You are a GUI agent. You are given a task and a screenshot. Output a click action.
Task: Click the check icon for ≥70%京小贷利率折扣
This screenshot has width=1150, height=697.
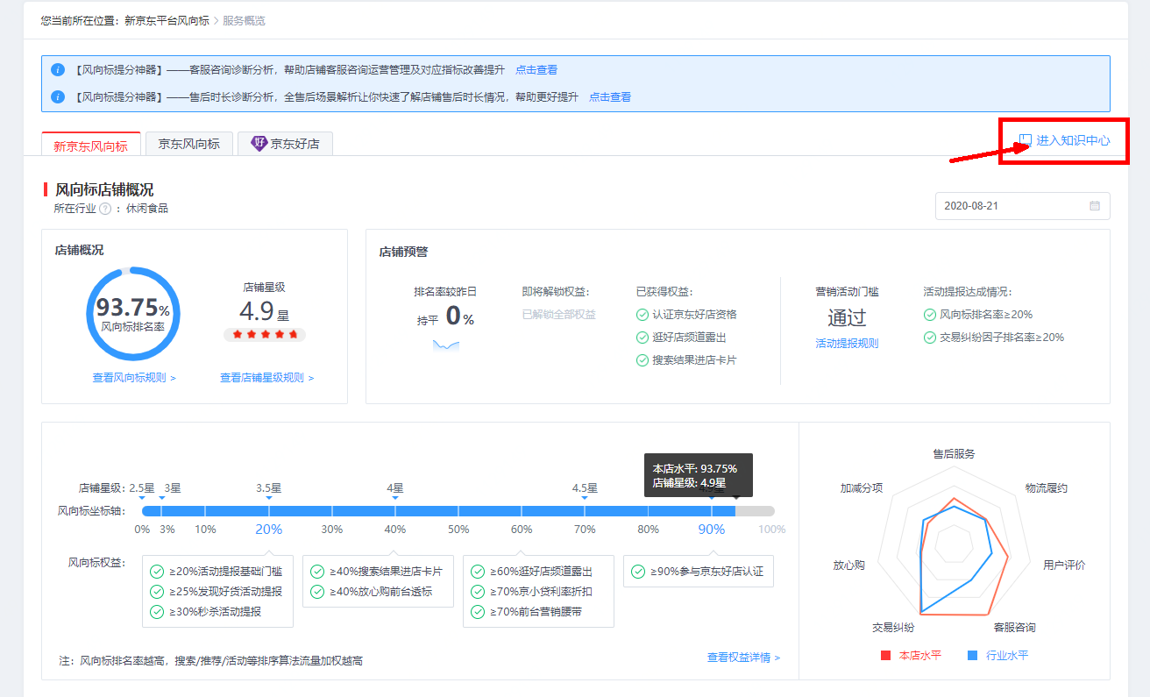478,592
